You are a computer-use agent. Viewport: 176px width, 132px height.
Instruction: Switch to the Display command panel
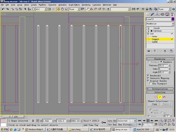point(167,14)
